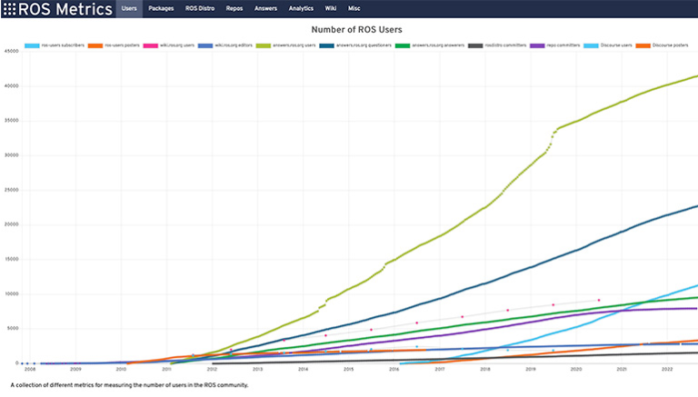Image resolution: width=698 pixels, height=397 pixels.
Task: Open the Users tab
Action: click(x=130, y=8)
